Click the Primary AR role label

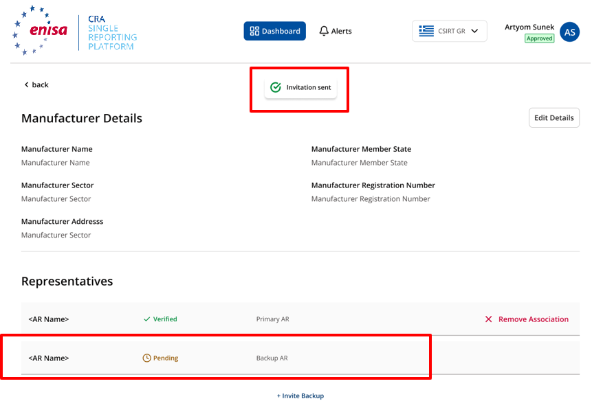pyautogui.click(x=272, y=319)
